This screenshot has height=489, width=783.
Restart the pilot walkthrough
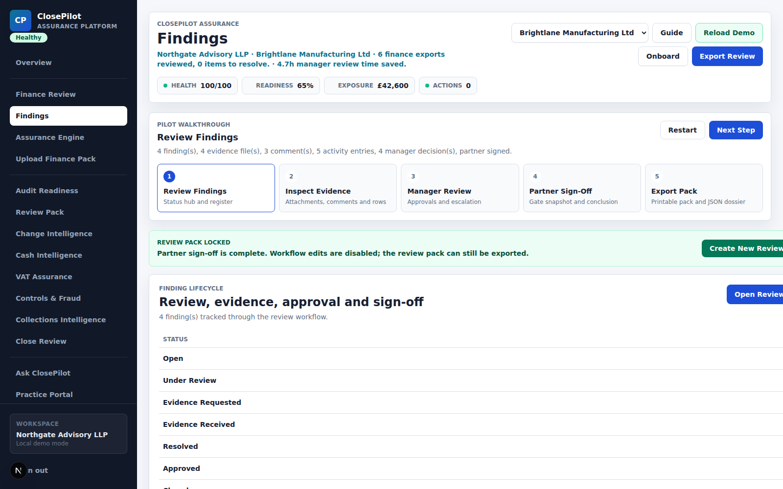pyautogui.click(x=682, y=130)
